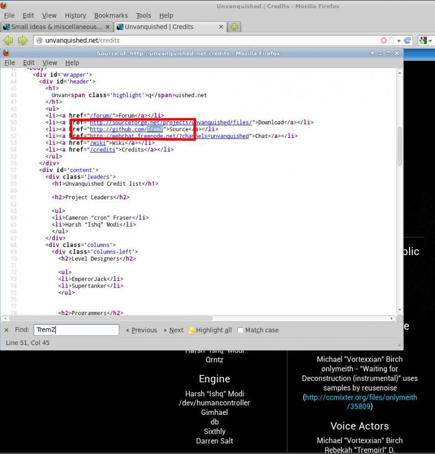435x454 pixels.
Task: Close the 'Small ideas & miscellaneous' tab
Action: (108, 27)
